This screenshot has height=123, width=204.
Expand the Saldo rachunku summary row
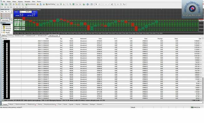click(x=3, y=100)
